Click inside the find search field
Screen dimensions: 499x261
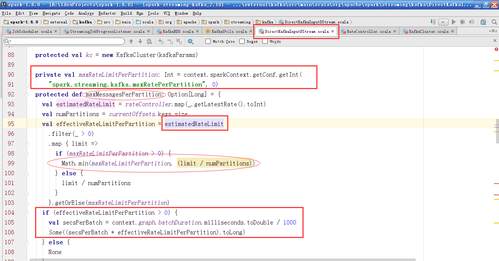pyautogui.click(x=66, y=42)
